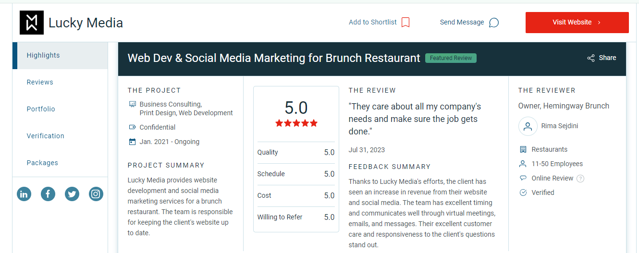Click the Quality rating row
The width and height of the screenshot is (639, 253).
point(296,153)
